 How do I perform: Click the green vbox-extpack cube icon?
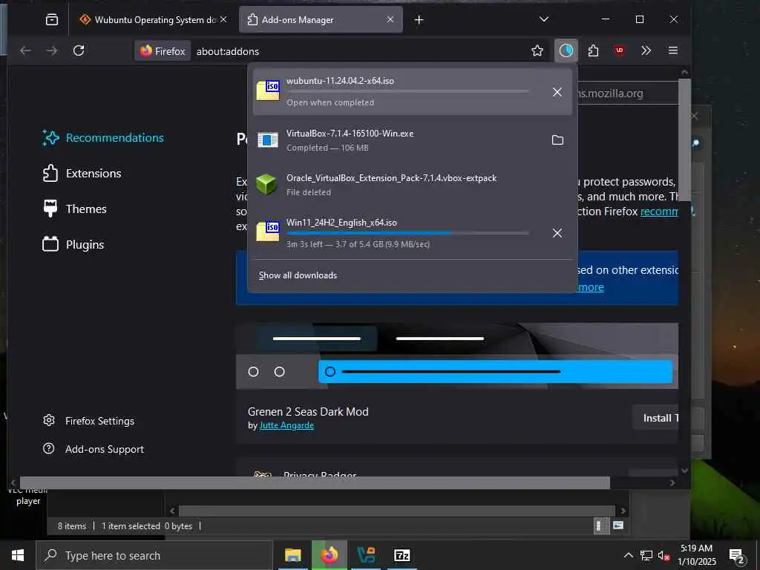pyautogui.click(x=266, y=184)
